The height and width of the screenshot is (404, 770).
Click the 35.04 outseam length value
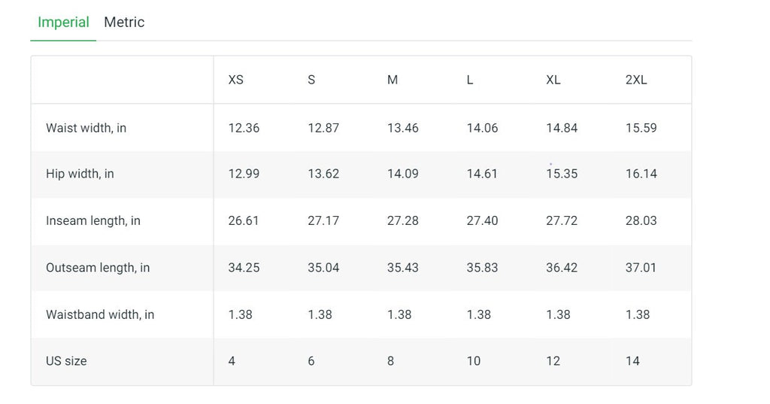coord(323,268)
